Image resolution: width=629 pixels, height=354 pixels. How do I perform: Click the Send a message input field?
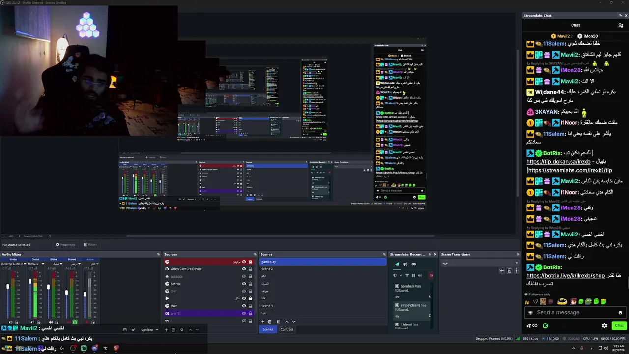pos(574,313)
